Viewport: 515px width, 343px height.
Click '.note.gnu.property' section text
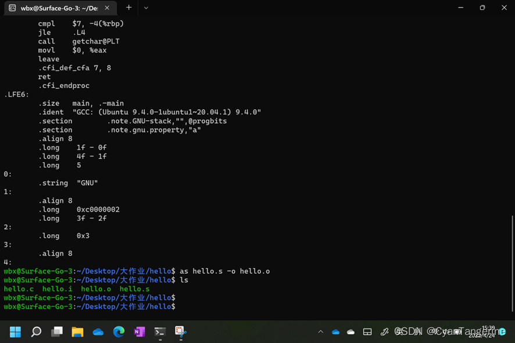[x=147, y=130]
